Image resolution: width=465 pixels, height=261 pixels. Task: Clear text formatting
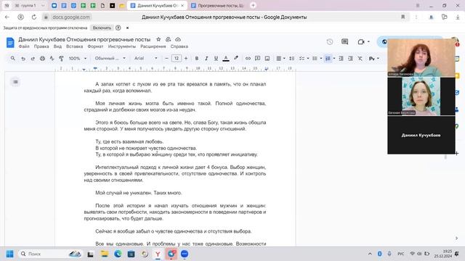pyautogui.click(x=360, y=59)
